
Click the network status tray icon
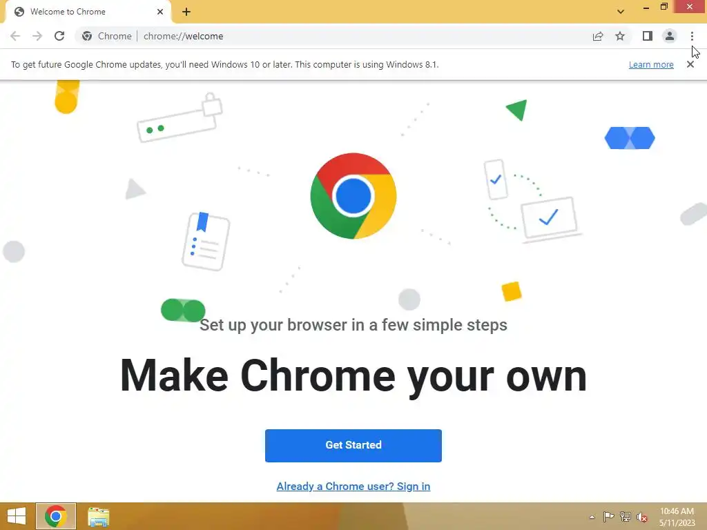coord(626,517)
